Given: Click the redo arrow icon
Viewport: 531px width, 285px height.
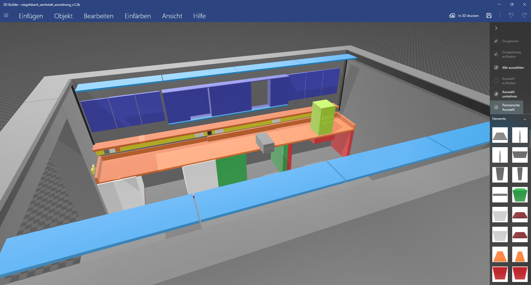Looking at the screenshot, I should (524, 16).
